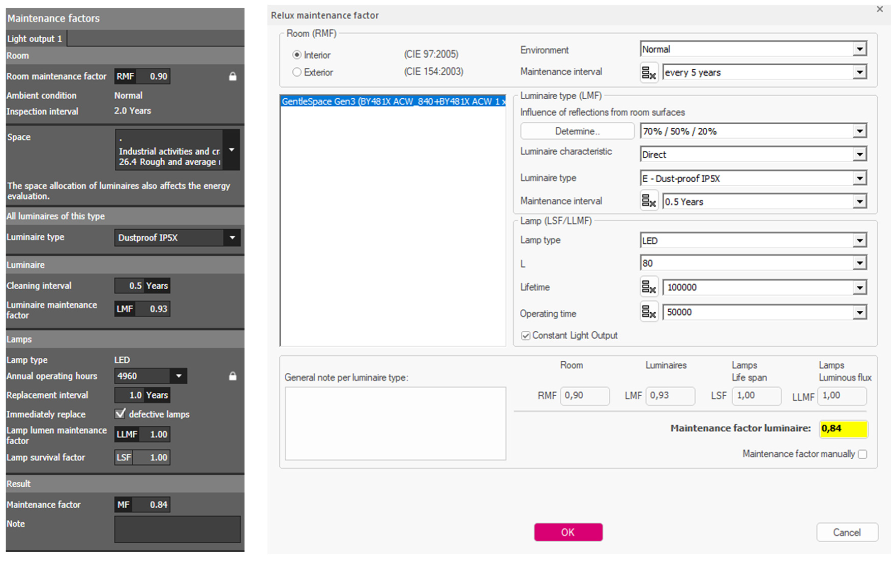Click the lock icon beside Annual operating hours
Viewport: 896px width, 562px height.
click(x=233, y=376)
